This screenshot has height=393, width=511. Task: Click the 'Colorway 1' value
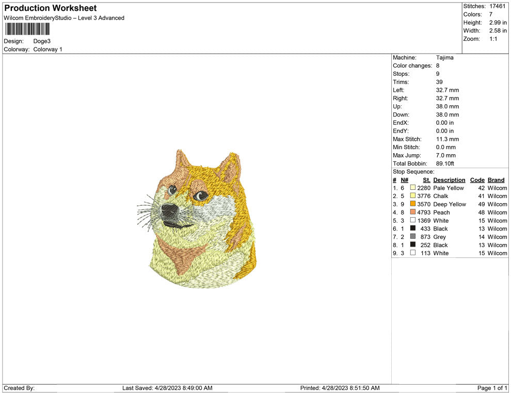[x=47, y=50]
